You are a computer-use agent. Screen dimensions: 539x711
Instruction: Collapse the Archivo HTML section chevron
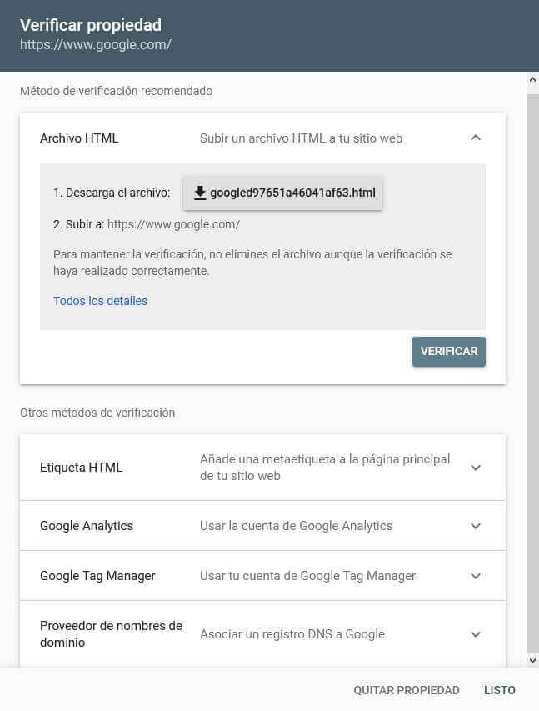point(475,138)
